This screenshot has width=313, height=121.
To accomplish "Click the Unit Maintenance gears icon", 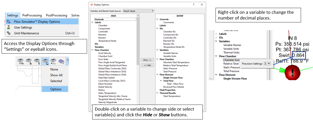I will coord(9,33).
